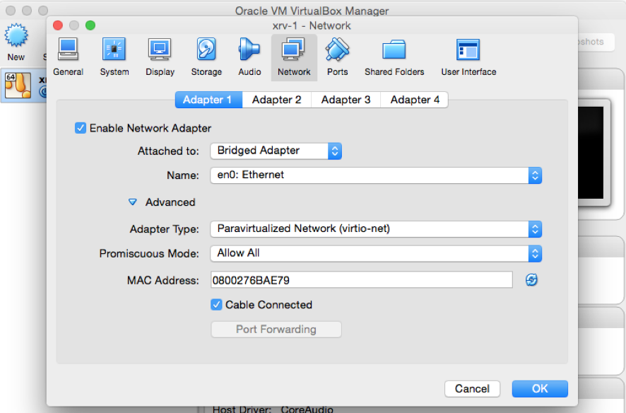Click the MAC Address label
626x413 pixels.
[163, 280]
